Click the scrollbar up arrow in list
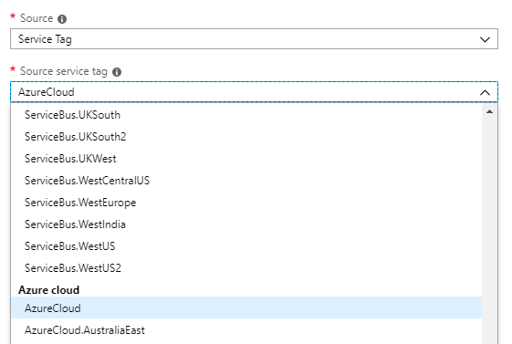 pos(489,111)
